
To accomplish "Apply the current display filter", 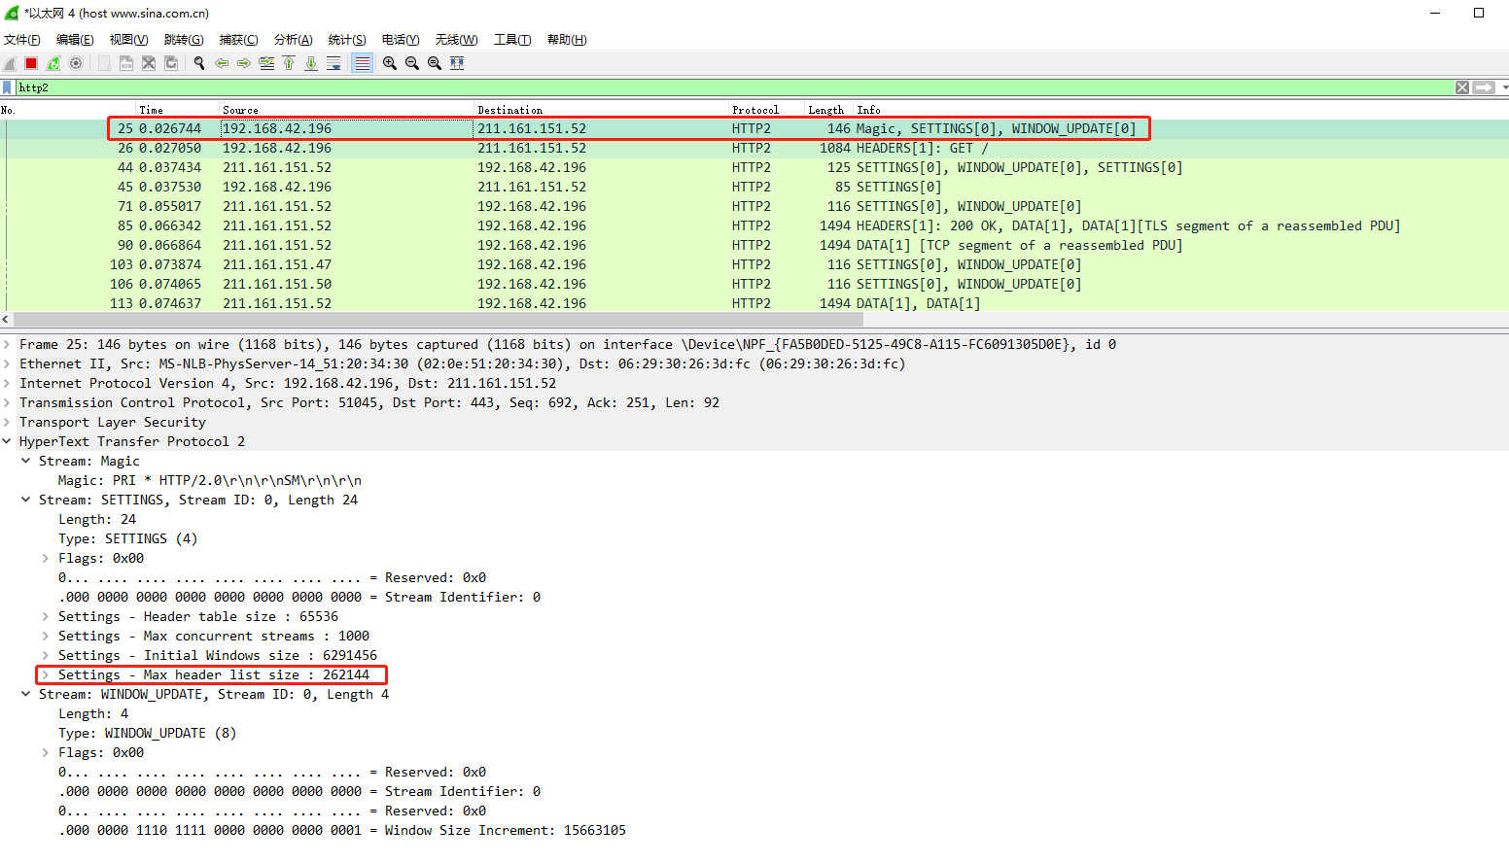I will [x=1484, y=87].
